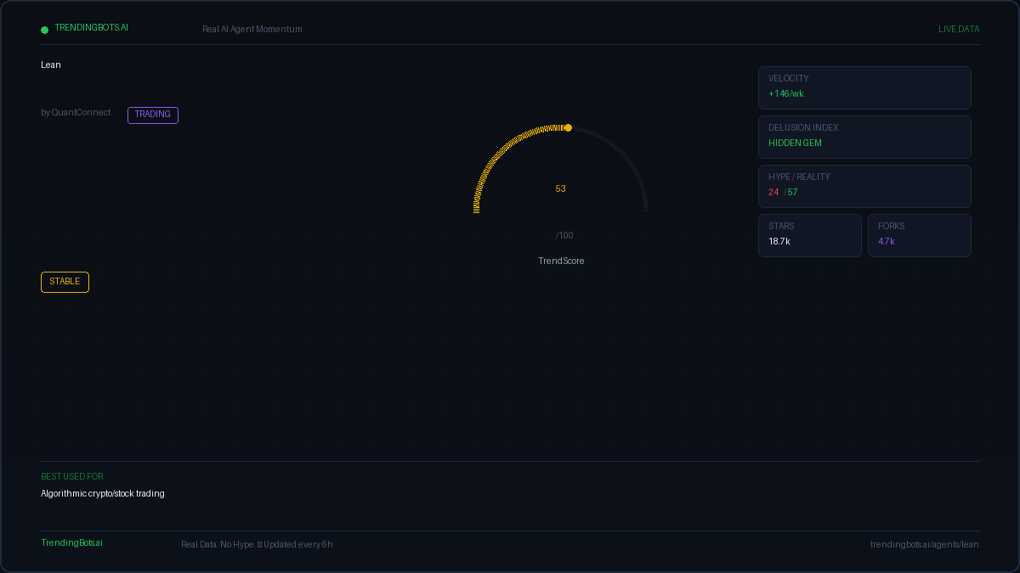The width and height of the screenshot is (1020, 573).
Task: Click the FORKS card showing 4.7k
Action: (920, 236)
